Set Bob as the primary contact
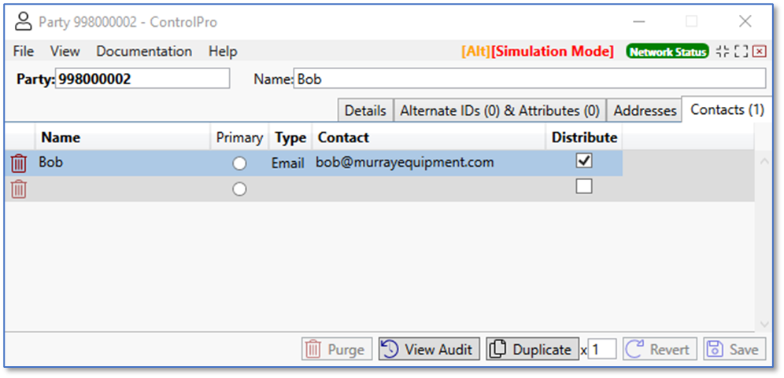Screen dimensions: 784x378 pos(239,163)
